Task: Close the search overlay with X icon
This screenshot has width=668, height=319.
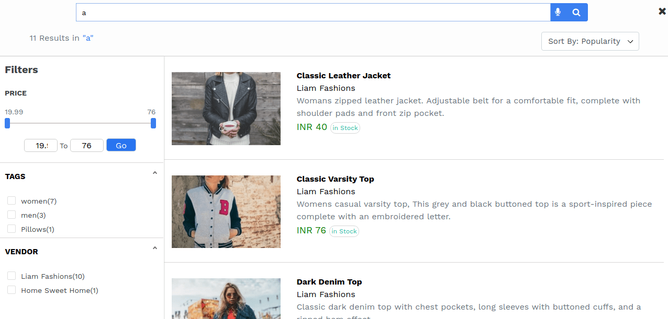Action: (x=662, y=11)
